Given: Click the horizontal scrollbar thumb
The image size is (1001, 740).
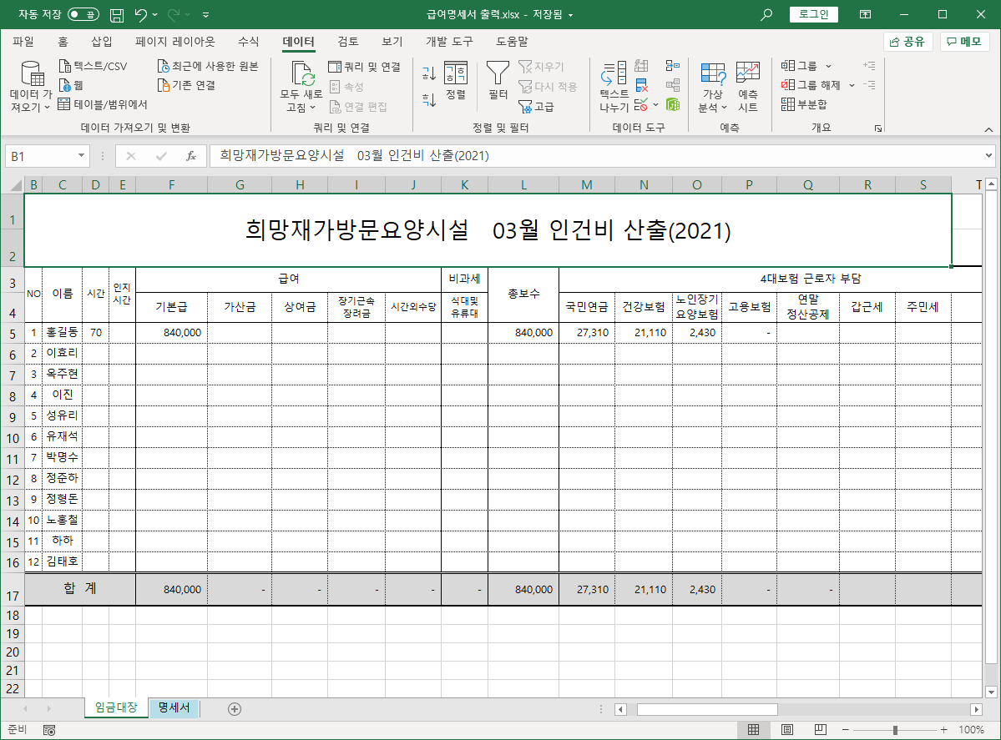Looking at the screenshot, I should (x=707, y=709).
